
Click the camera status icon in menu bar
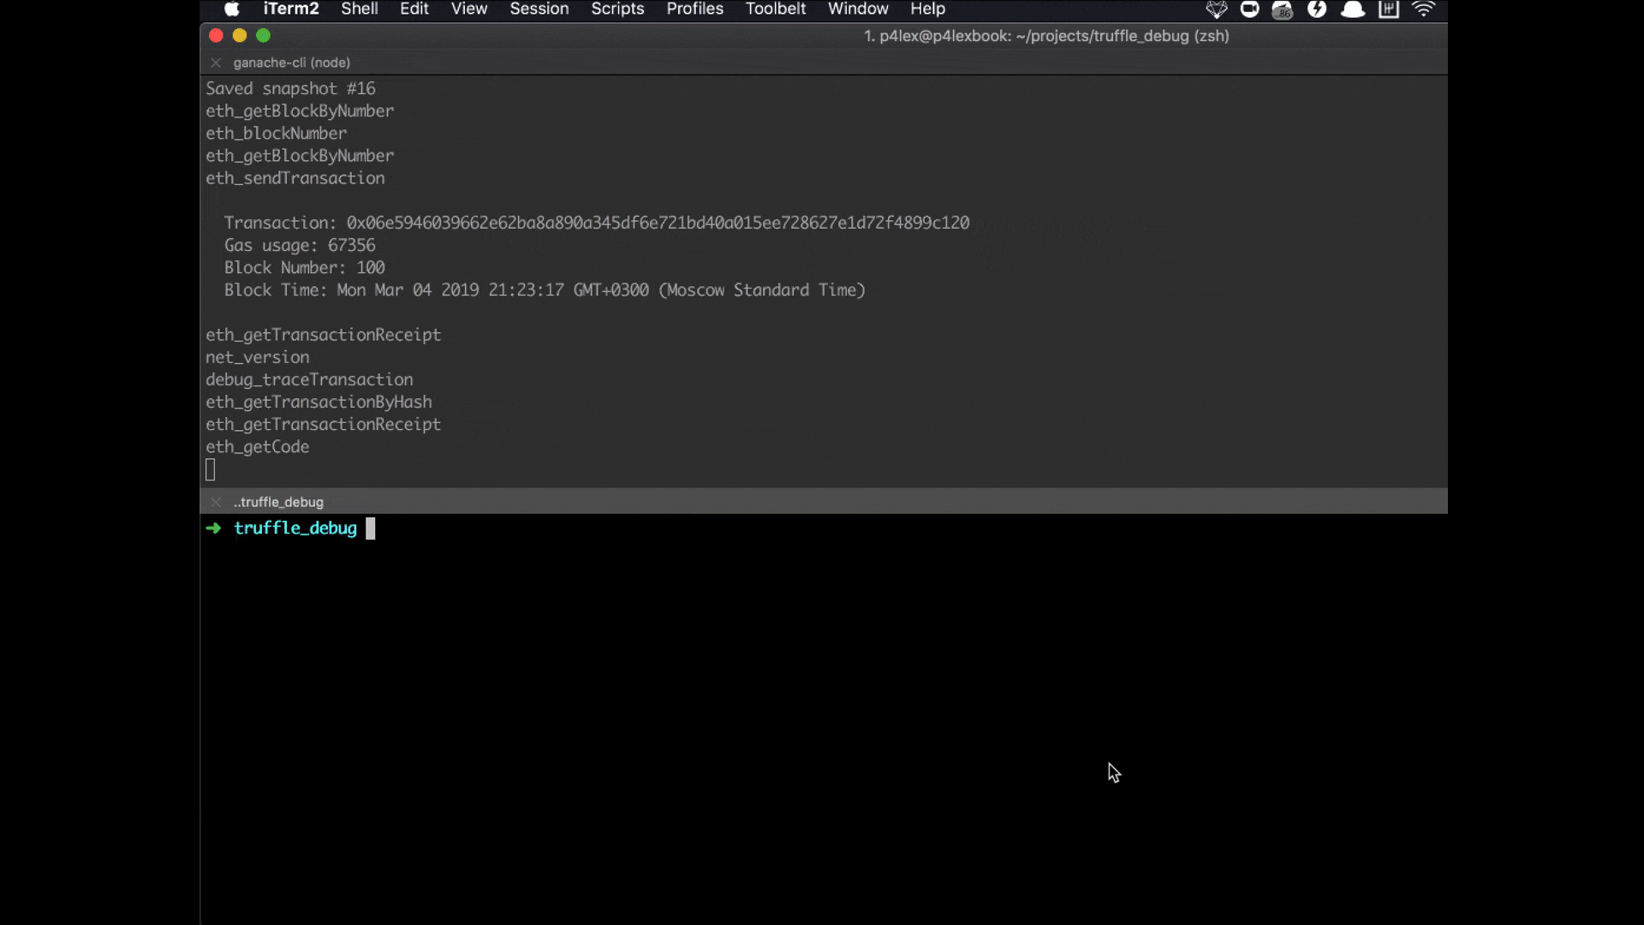point(1250,9)
